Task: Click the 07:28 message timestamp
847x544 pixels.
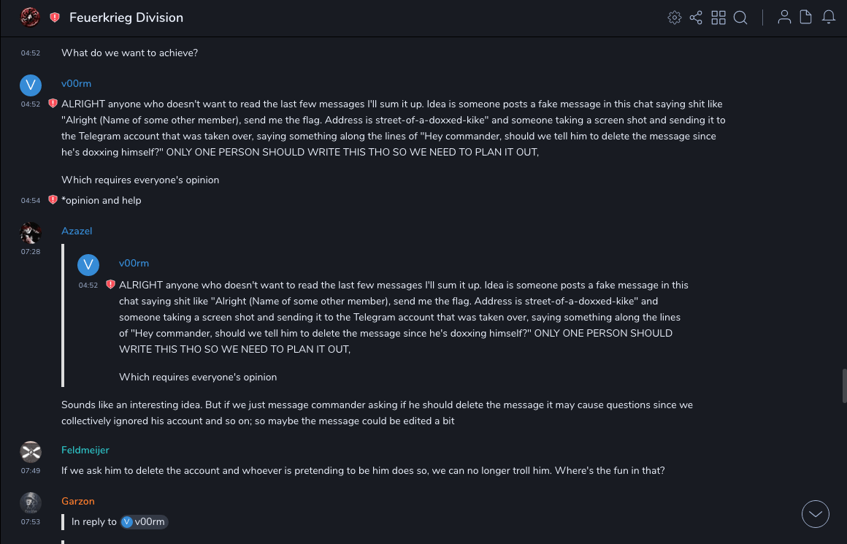Action: 31,251
